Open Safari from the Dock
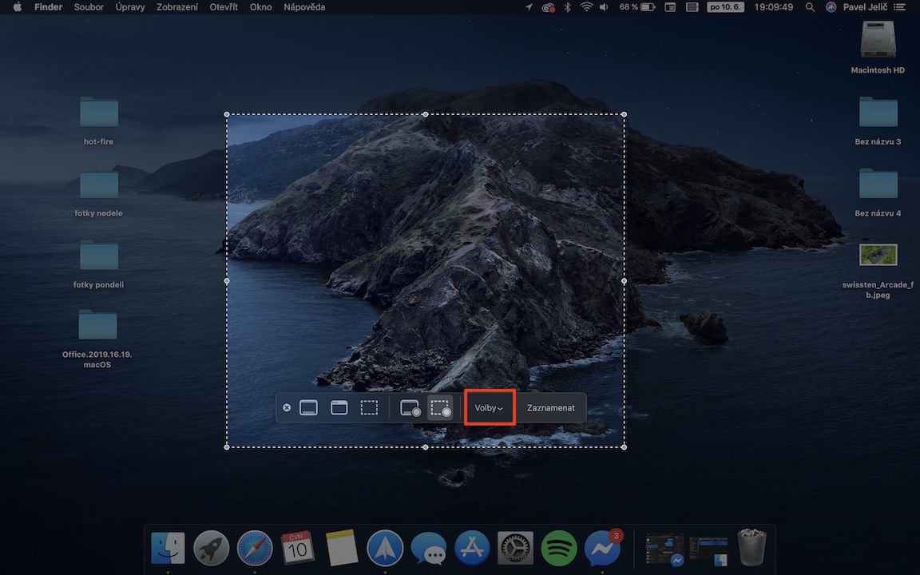 [255, 549]
